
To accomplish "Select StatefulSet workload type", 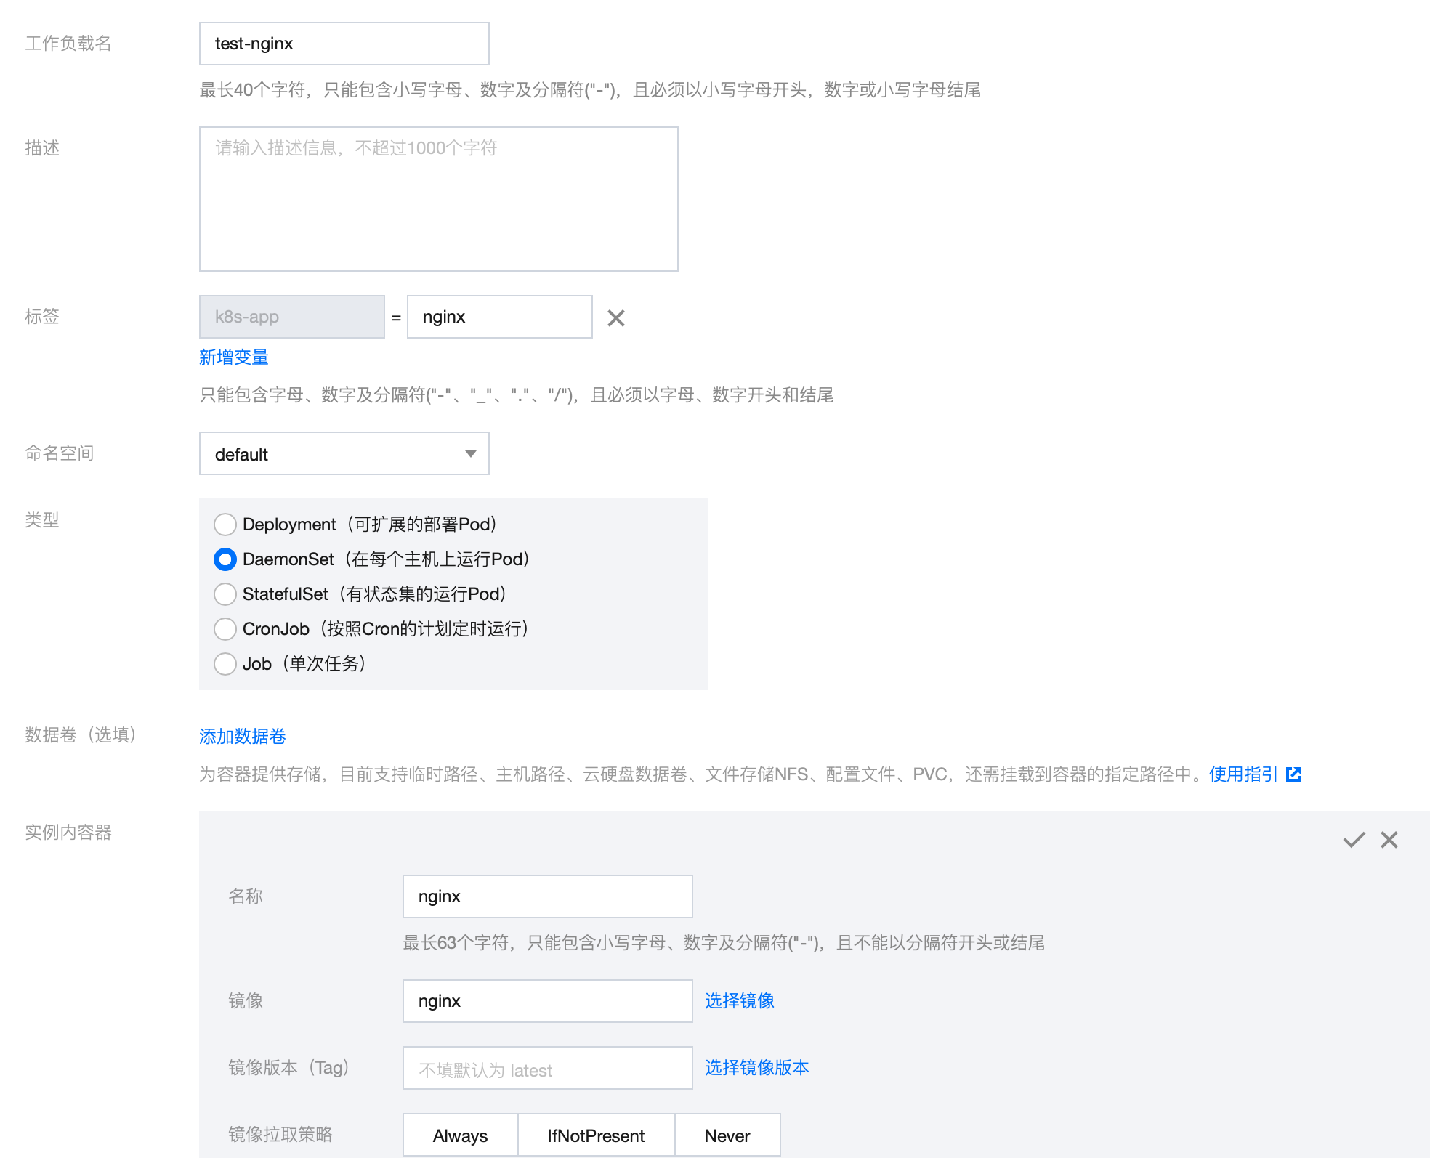I will click(225, 594).
